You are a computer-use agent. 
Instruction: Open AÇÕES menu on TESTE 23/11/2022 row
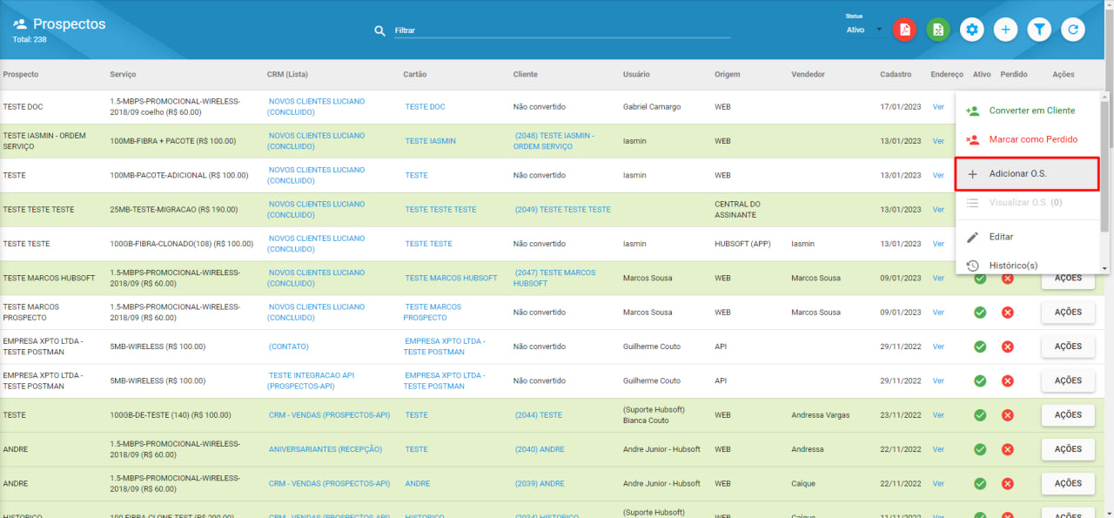(x=1068, y=415)
